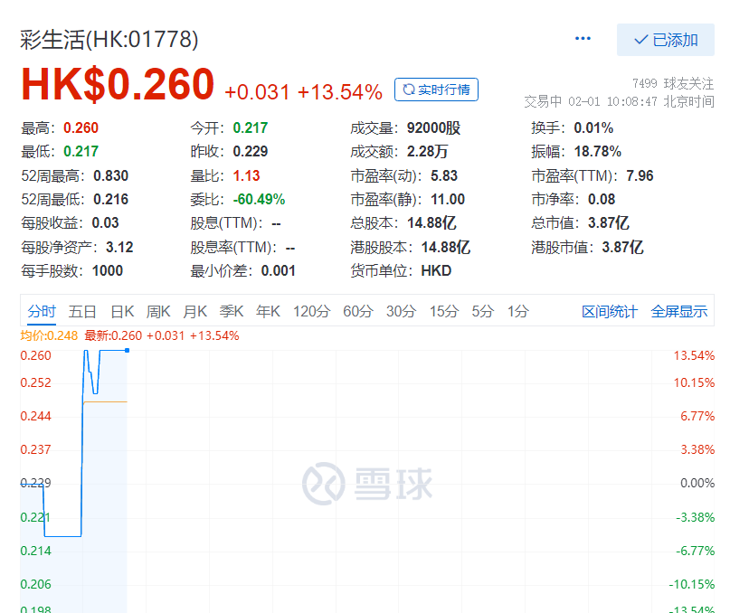Click timestamp 02-01 10:08:47 北京时间
749x613 pixels.
pos(641,101)
